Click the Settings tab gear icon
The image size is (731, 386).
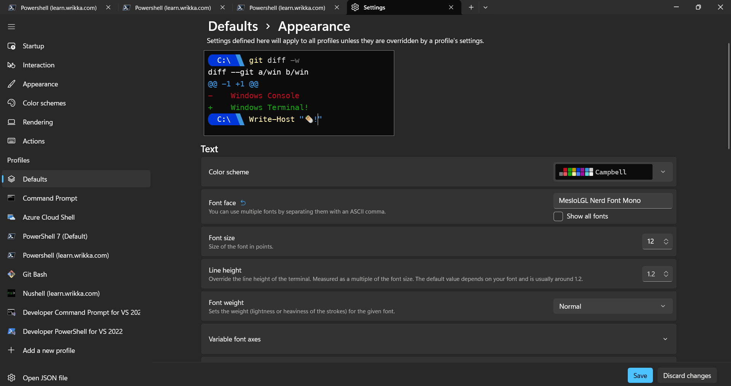[x=355, y=8]
